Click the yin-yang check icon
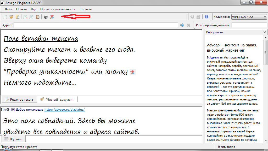Screen dimensions: 268x151 pos(46,17)
